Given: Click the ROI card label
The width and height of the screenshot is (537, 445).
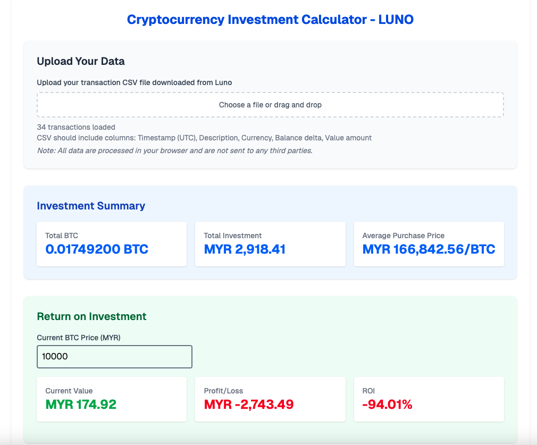Looking at the screenshot, I should (x=368, y=391).
